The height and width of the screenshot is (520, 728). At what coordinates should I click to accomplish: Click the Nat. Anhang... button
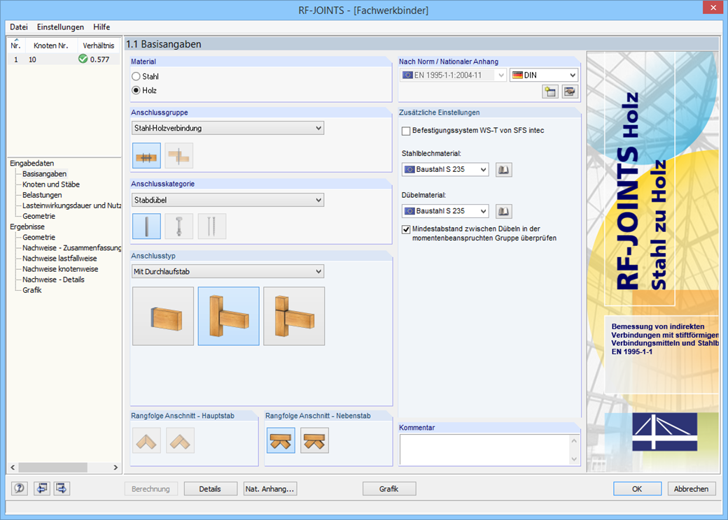[x=270, y=489]
